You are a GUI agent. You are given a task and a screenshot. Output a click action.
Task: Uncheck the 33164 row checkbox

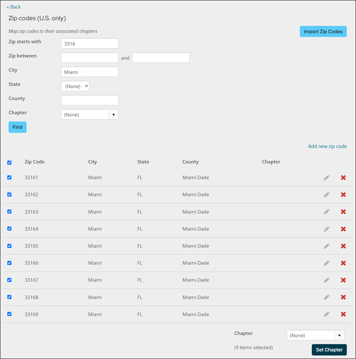pyautogui.click(x=9, y=228)
